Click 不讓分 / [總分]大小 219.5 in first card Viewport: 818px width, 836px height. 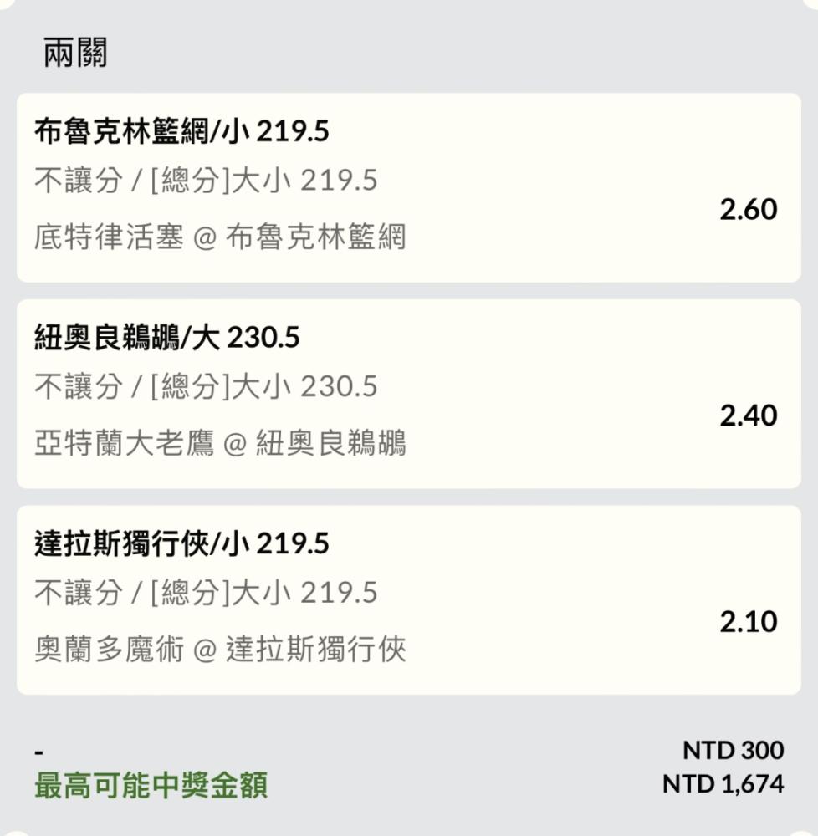tap(206, 181)
